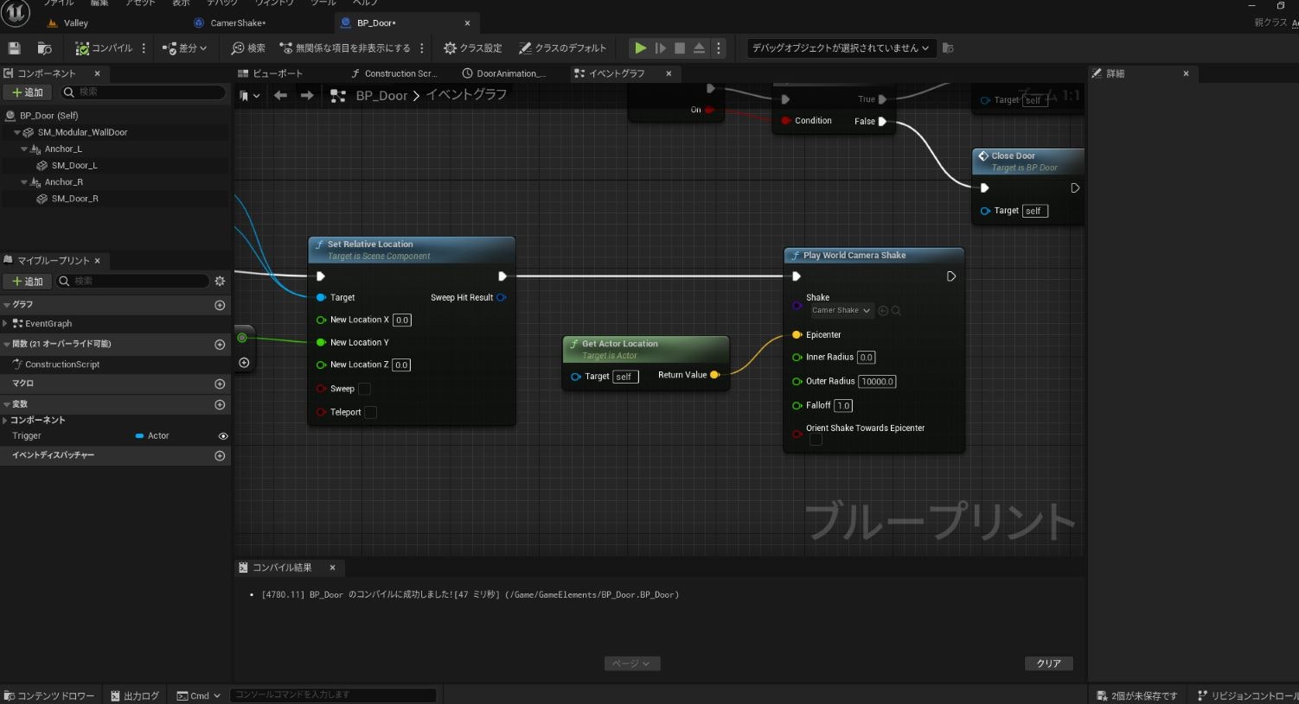Toggle 無関係な項目を非表示にする option
The image size is (1299, 704).
click(345, 48)
